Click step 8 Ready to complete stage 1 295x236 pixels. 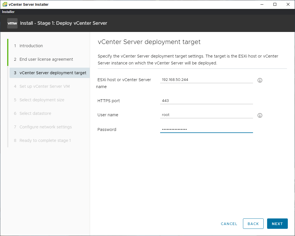click(x=45, y=140)
